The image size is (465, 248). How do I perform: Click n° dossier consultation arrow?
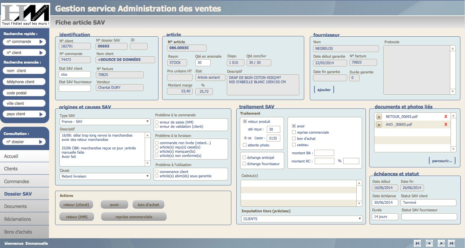[41, 142]
